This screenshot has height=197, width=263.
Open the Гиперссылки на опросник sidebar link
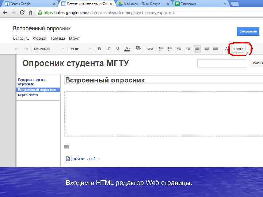(x=31, y=82)
